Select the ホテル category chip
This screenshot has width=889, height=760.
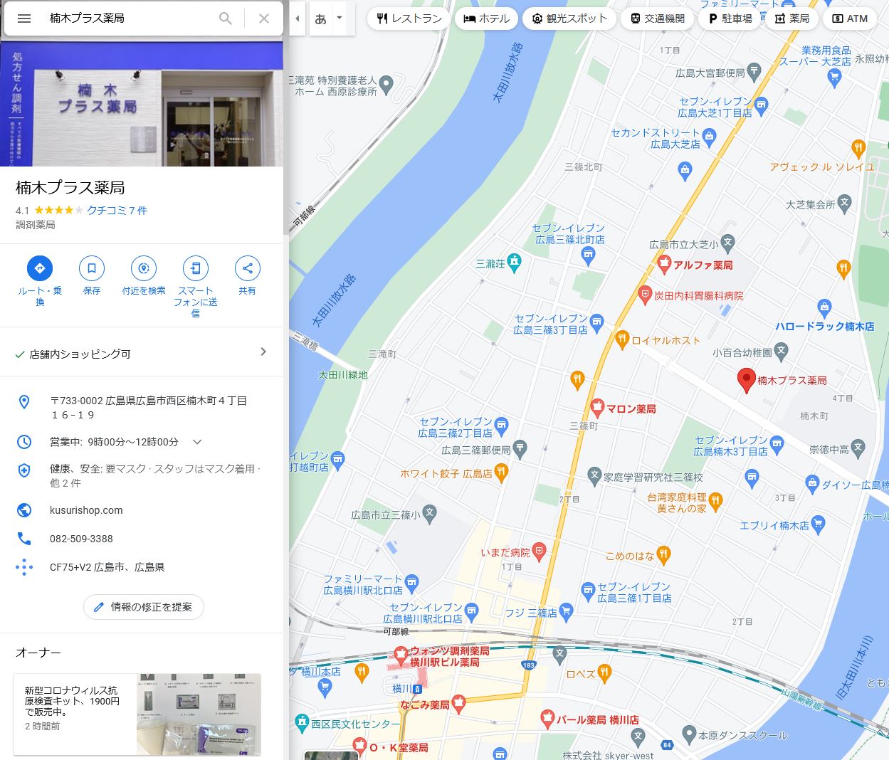(487, 19)
